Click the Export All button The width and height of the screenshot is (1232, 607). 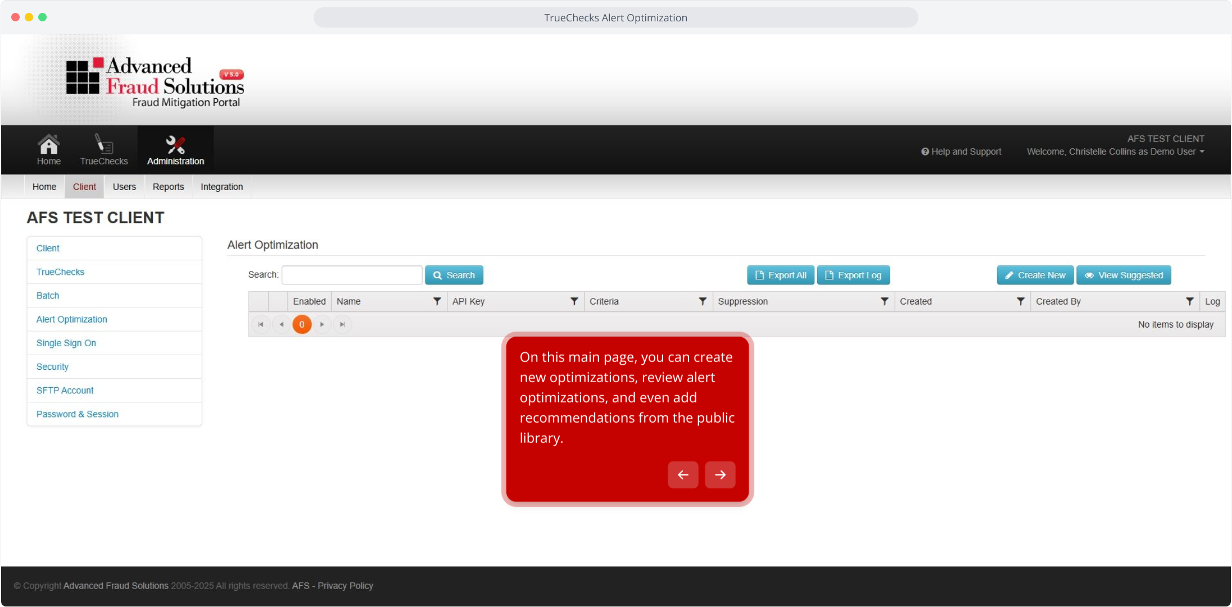781,275
